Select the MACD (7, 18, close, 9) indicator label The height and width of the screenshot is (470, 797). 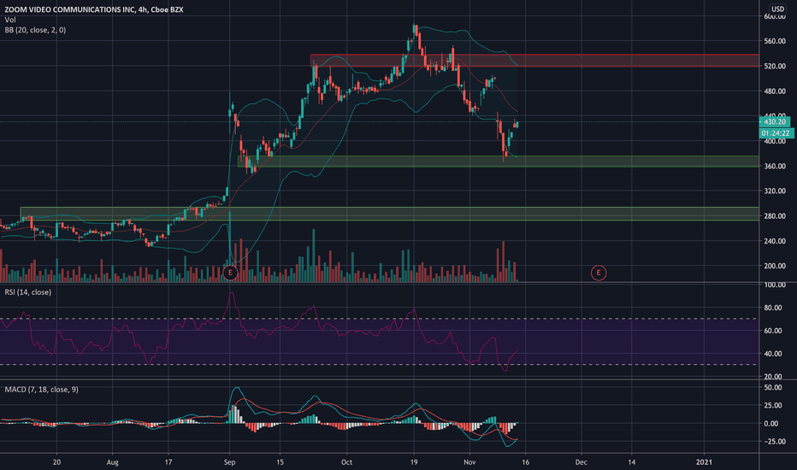coord(42,390)
